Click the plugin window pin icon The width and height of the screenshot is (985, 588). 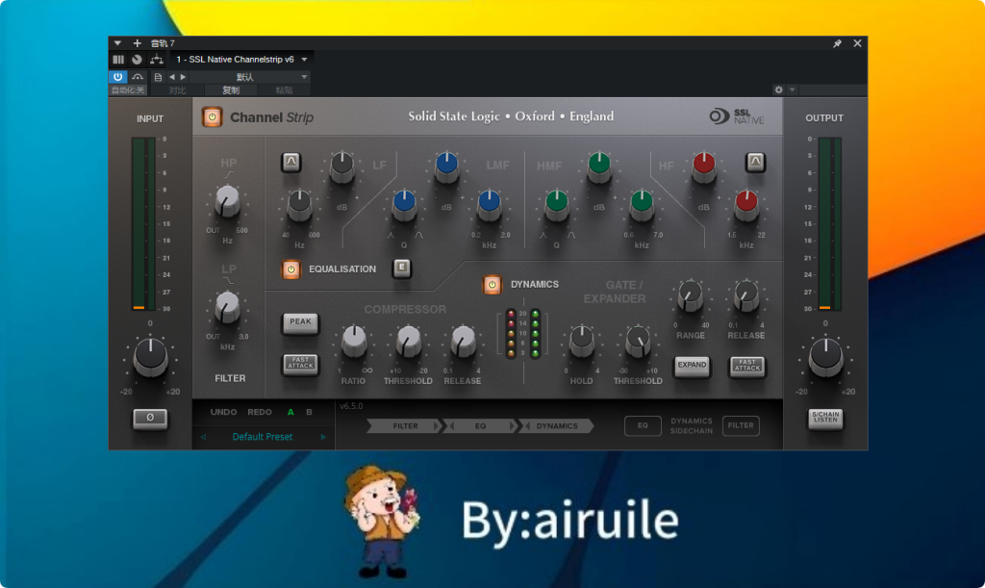837,43
